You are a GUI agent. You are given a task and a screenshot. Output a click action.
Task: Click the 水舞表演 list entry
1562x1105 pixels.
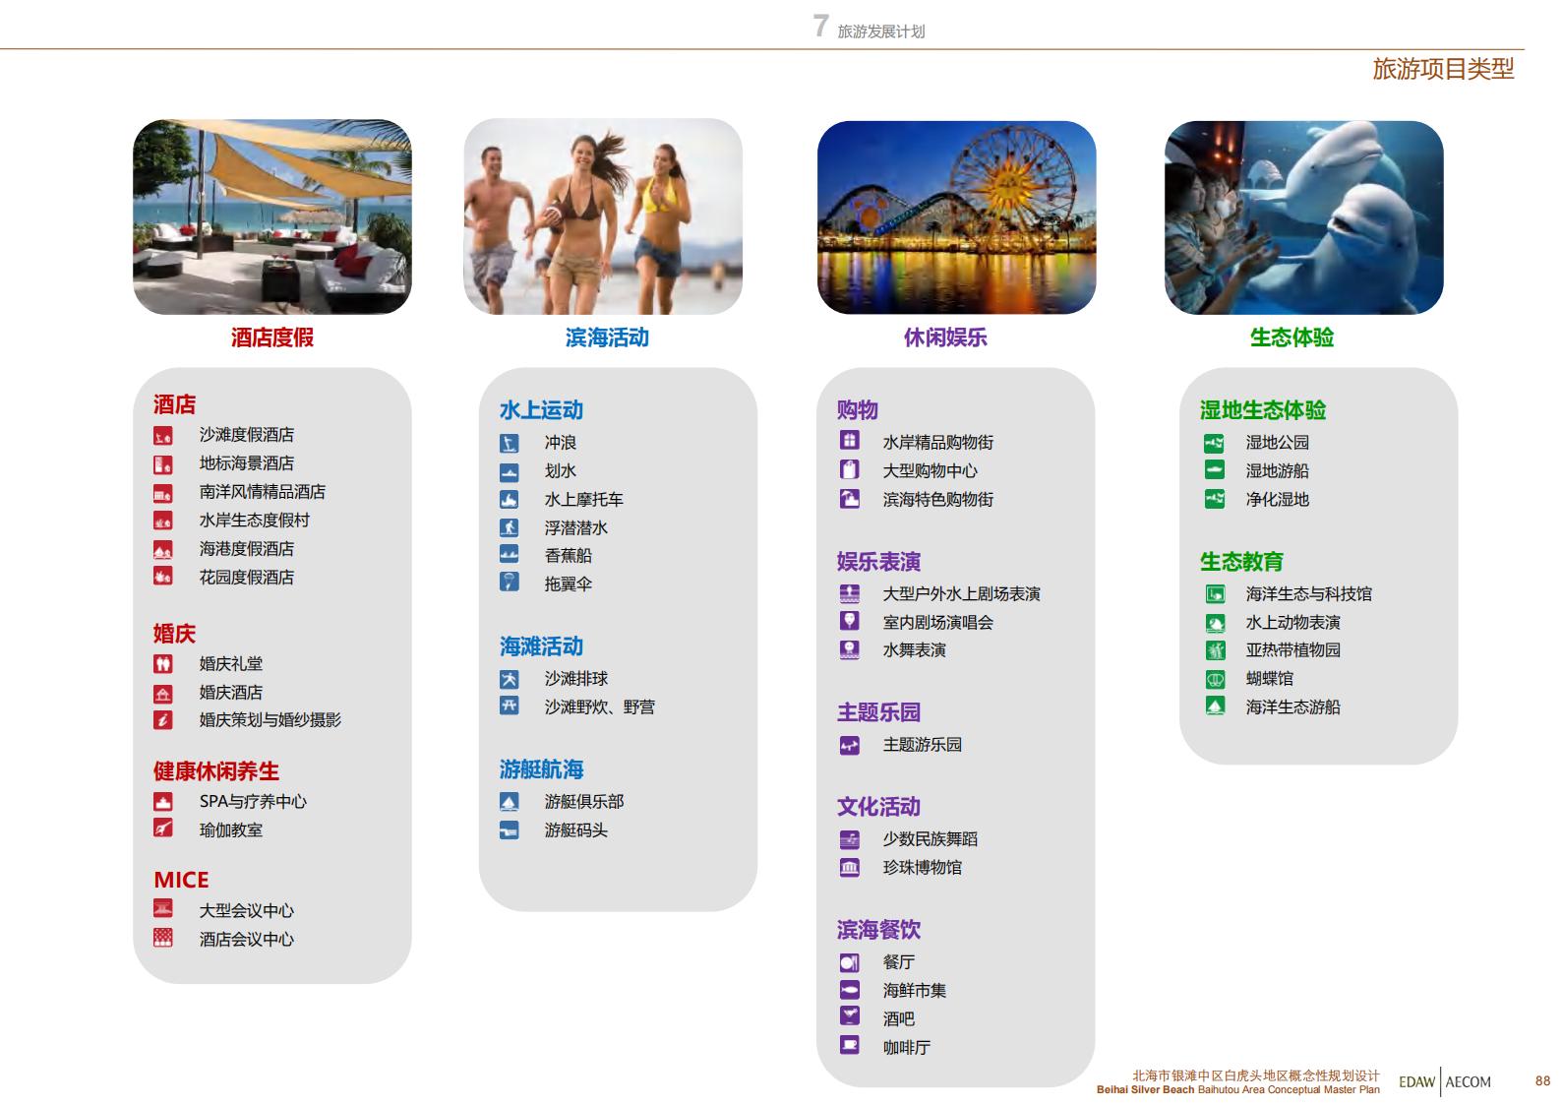914,650
